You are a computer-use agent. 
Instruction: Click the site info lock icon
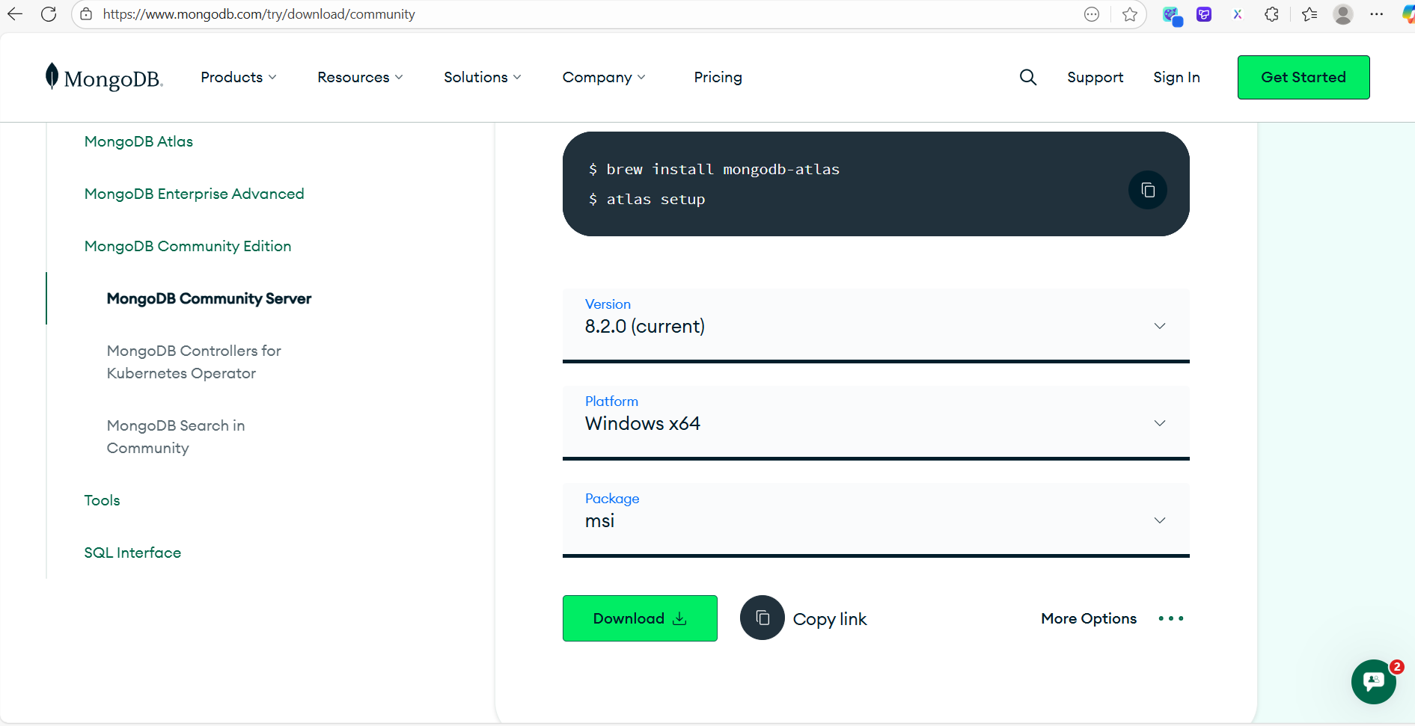[86, 14]
